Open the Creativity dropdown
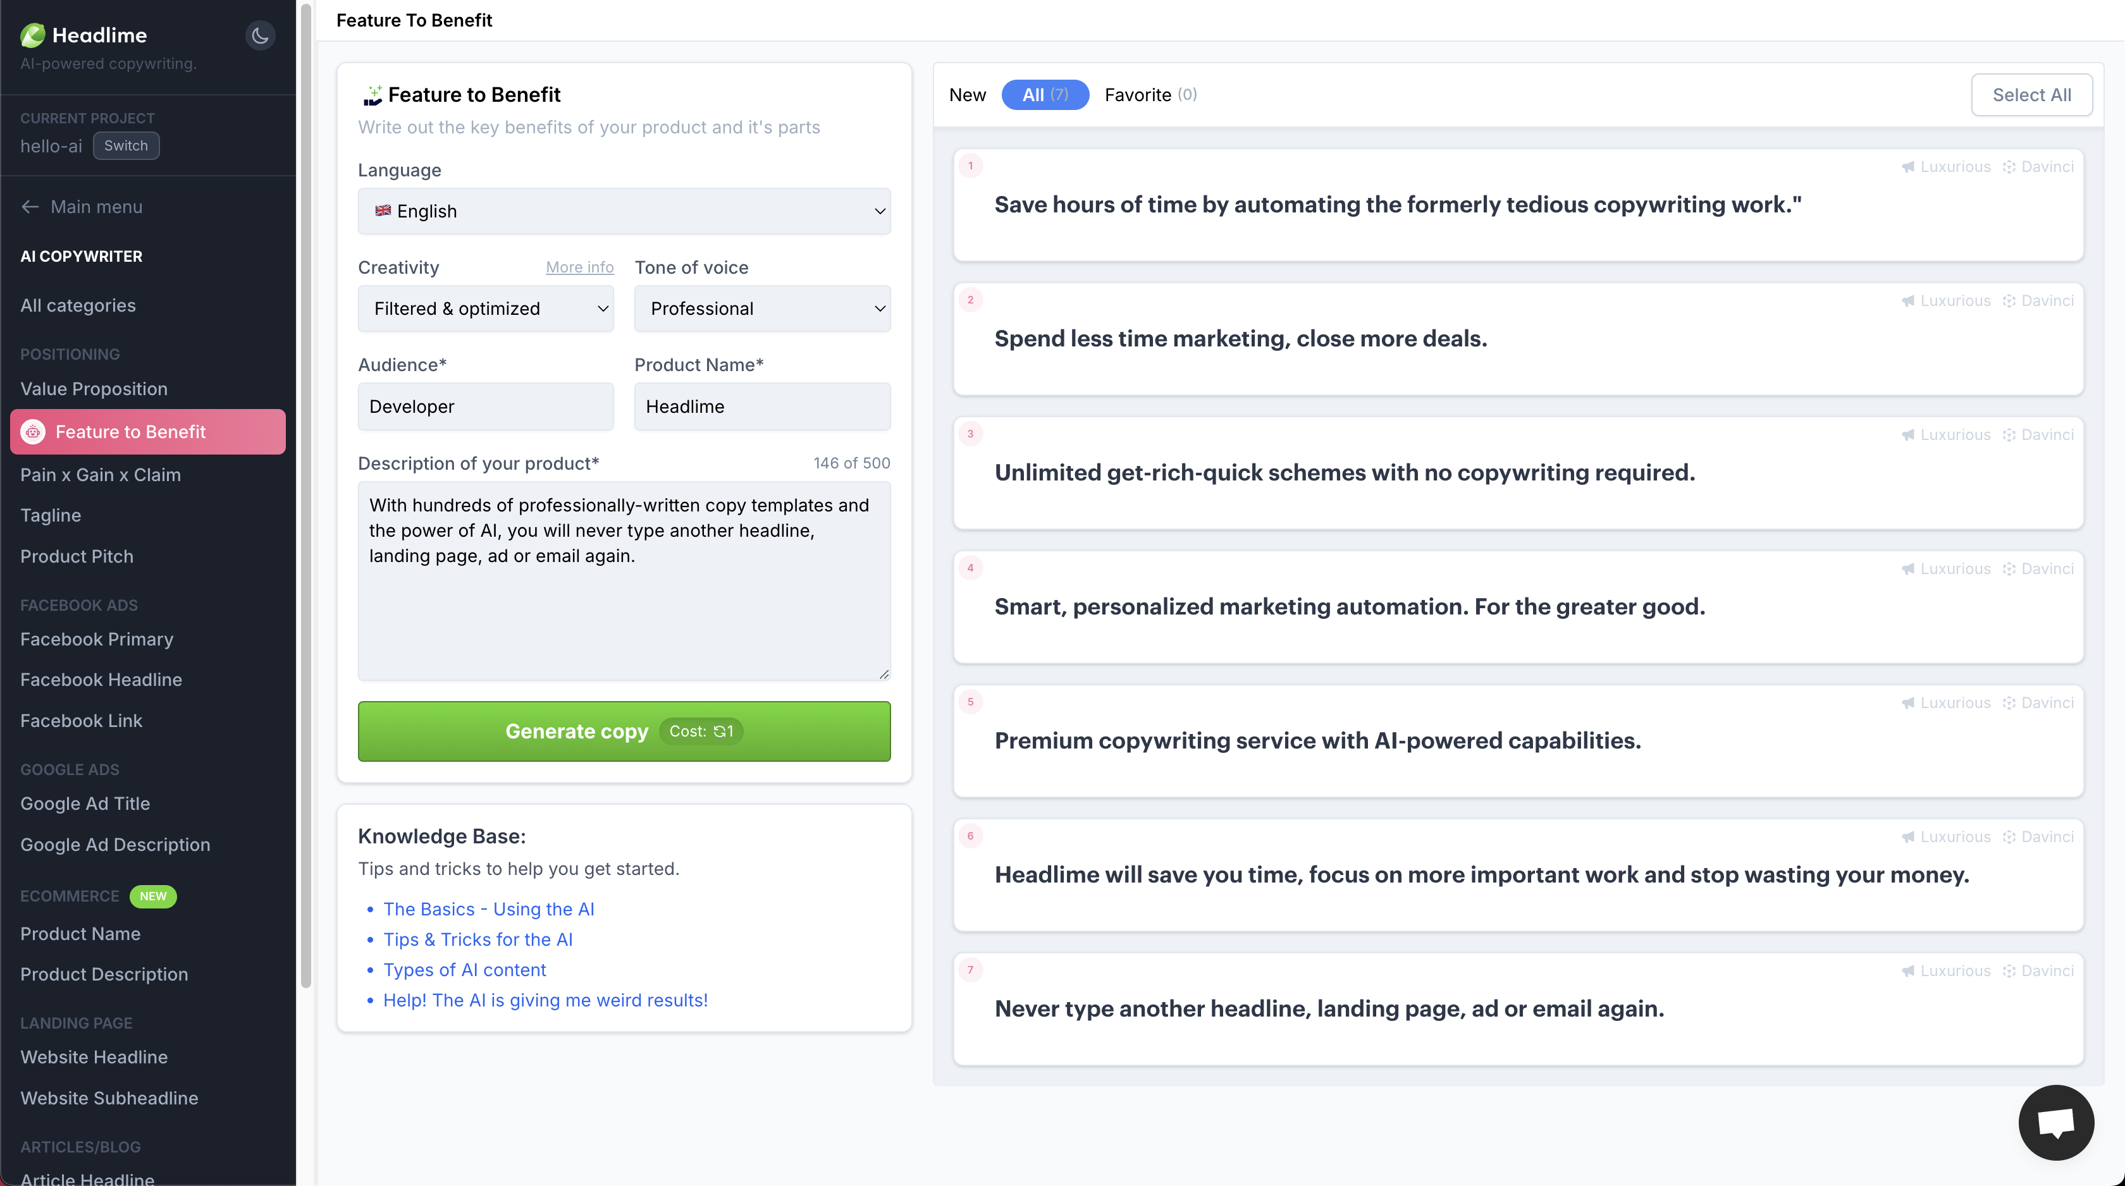Screen dimensions: 2125x1186 [x=485, y=309]
